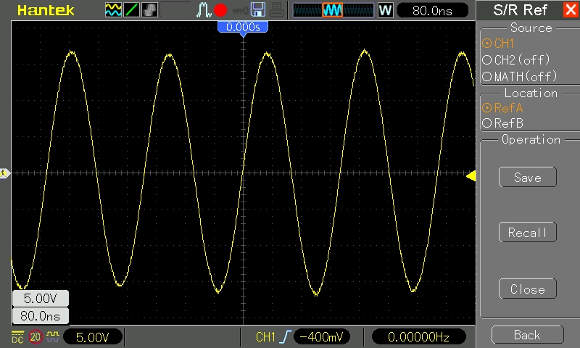Go Back from the S/R Ref menu

click(x=527, y=334)
